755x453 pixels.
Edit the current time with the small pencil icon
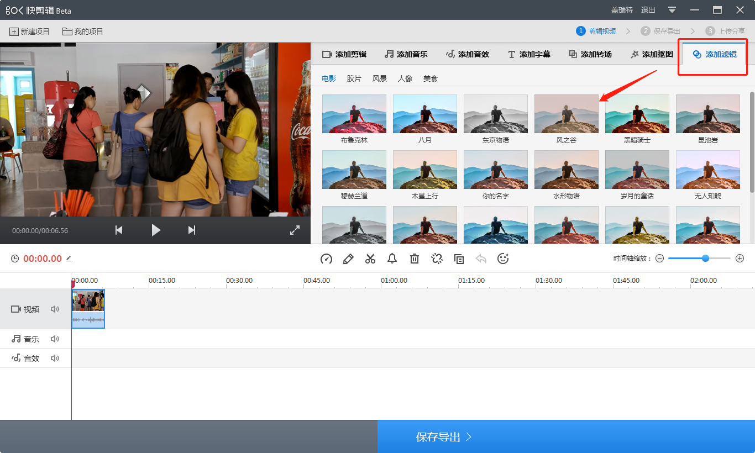[69, 259]
